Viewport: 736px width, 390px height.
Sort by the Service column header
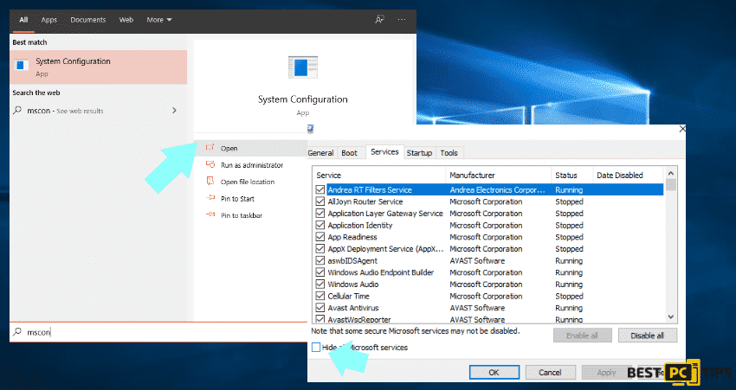coord(378,176)
